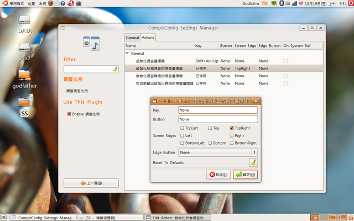Click the 取消 cancel button
Viewport: 354px width, 221px height.
coord(218,175)
